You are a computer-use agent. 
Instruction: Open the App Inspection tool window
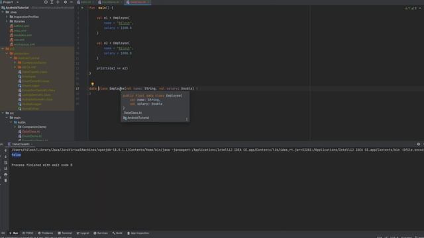pyautogui.click(x=138, y=233)
